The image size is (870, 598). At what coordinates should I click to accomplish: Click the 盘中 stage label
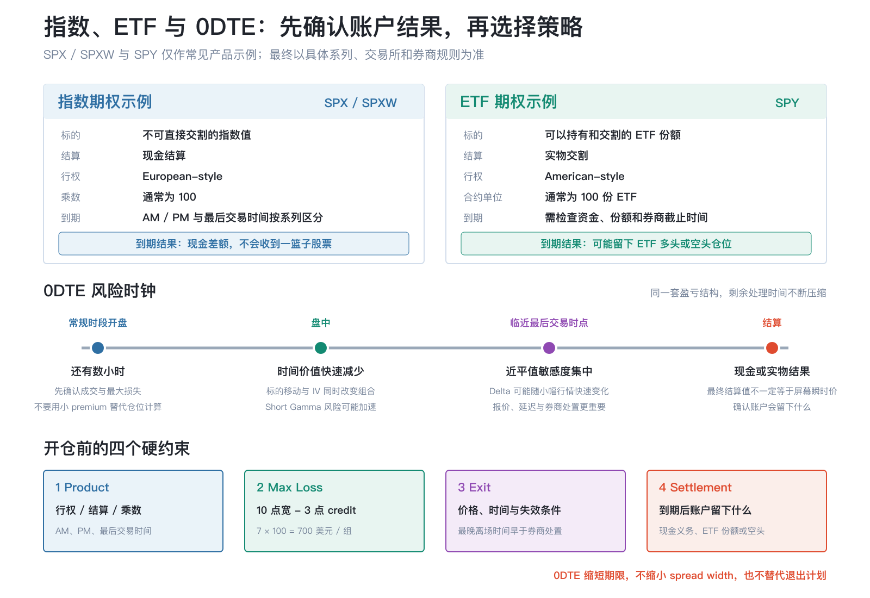(x=321, y=323)
